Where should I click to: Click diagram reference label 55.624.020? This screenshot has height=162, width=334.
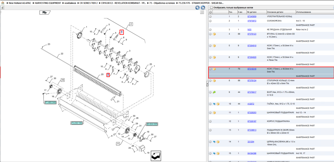(x=152, y=124)
